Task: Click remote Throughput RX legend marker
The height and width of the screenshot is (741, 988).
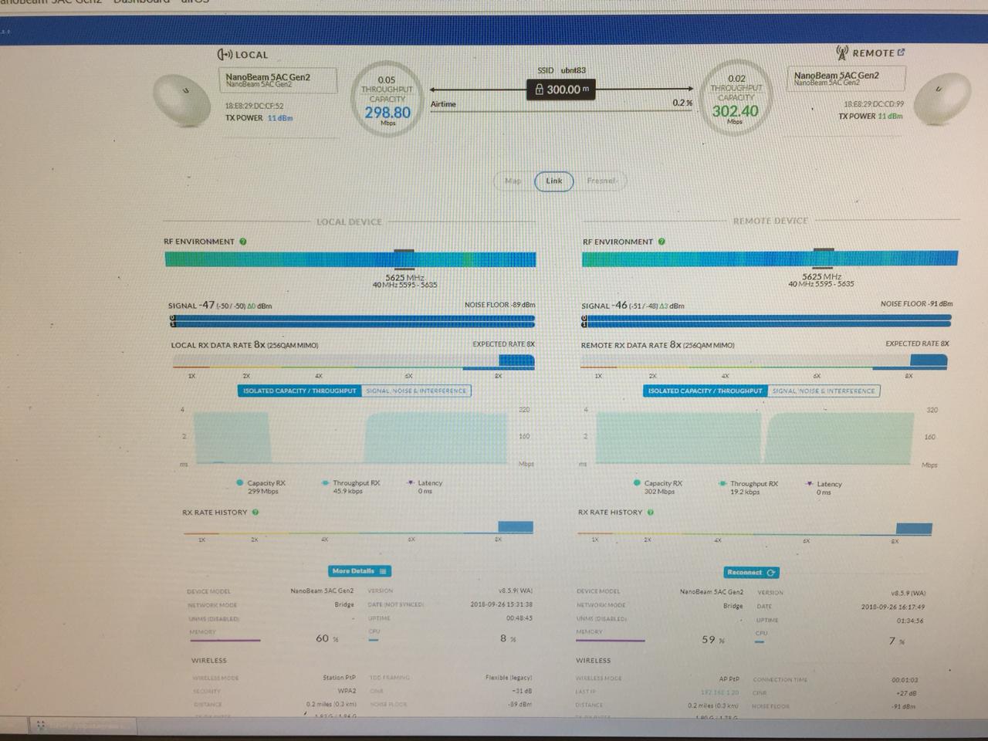Action: pyautogui.click(x=722, y=483)
